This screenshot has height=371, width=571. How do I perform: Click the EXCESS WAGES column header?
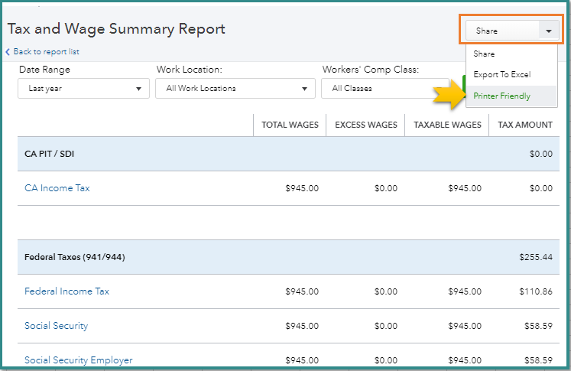(x=366, y=125)
